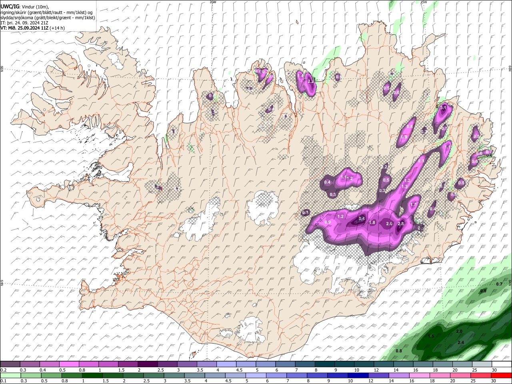
Task: Click the '3.1' snowfall value on the map
Action: tap(443, 108)
